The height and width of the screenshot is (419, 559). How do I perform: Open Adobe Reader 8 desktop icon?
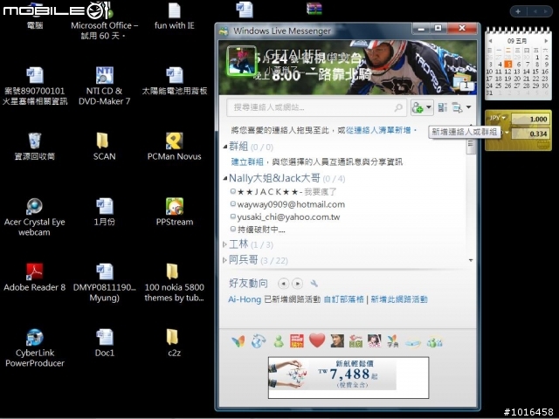[35, 278]
